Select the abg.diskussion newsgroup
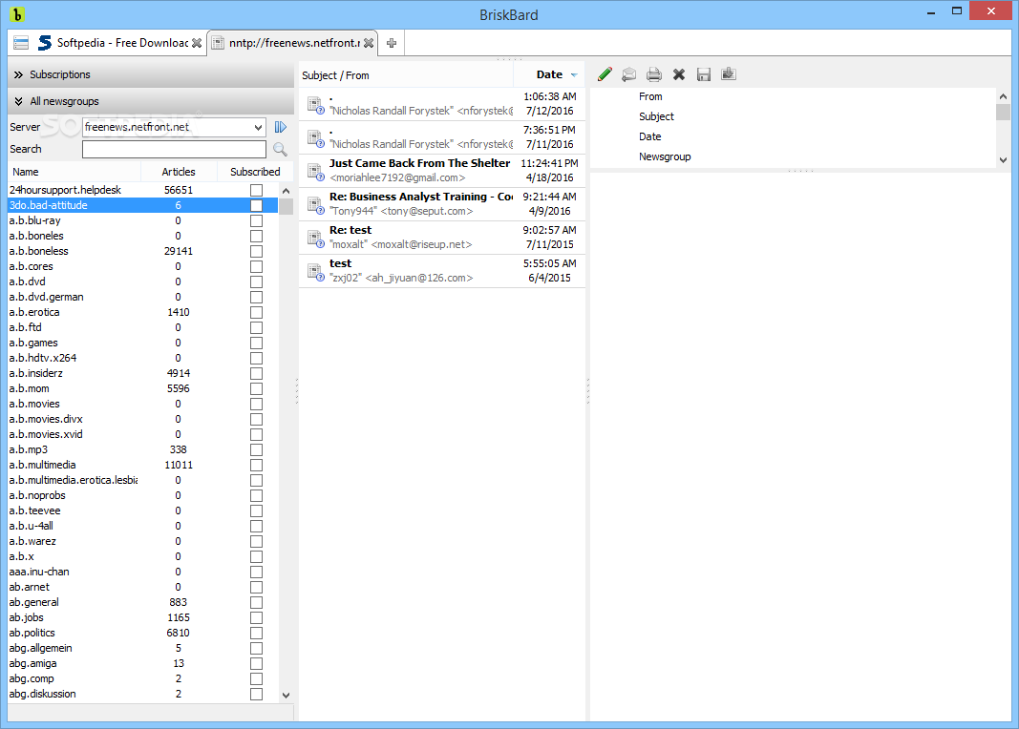 (x=143, y=694)
